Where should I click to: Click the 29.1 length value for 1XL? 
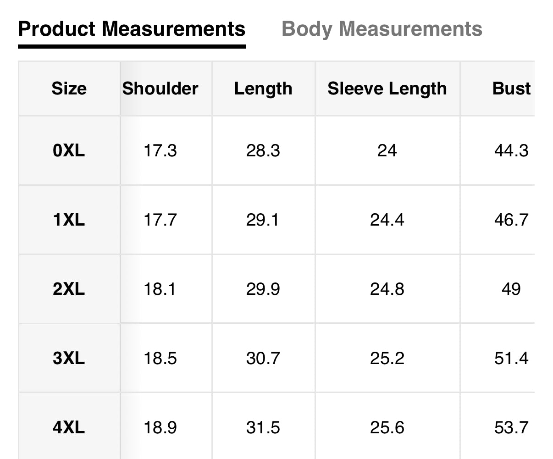point(263,220)
